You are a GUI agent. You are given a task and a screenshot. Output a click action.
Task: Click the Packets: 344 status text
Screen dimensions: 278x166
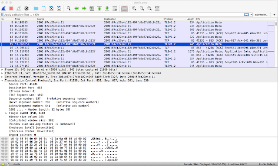[190, 164]
